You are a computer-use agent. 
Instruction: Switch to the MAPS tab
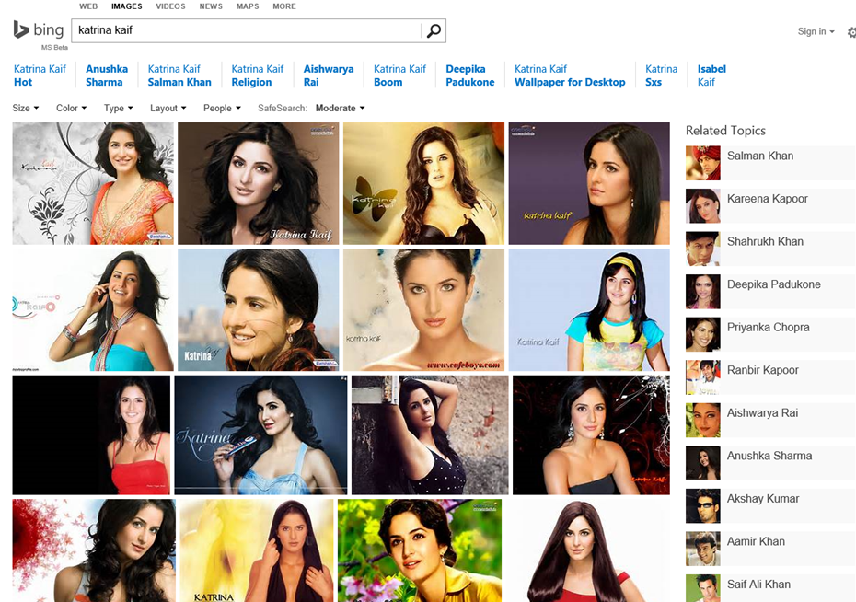click(248, 6)
